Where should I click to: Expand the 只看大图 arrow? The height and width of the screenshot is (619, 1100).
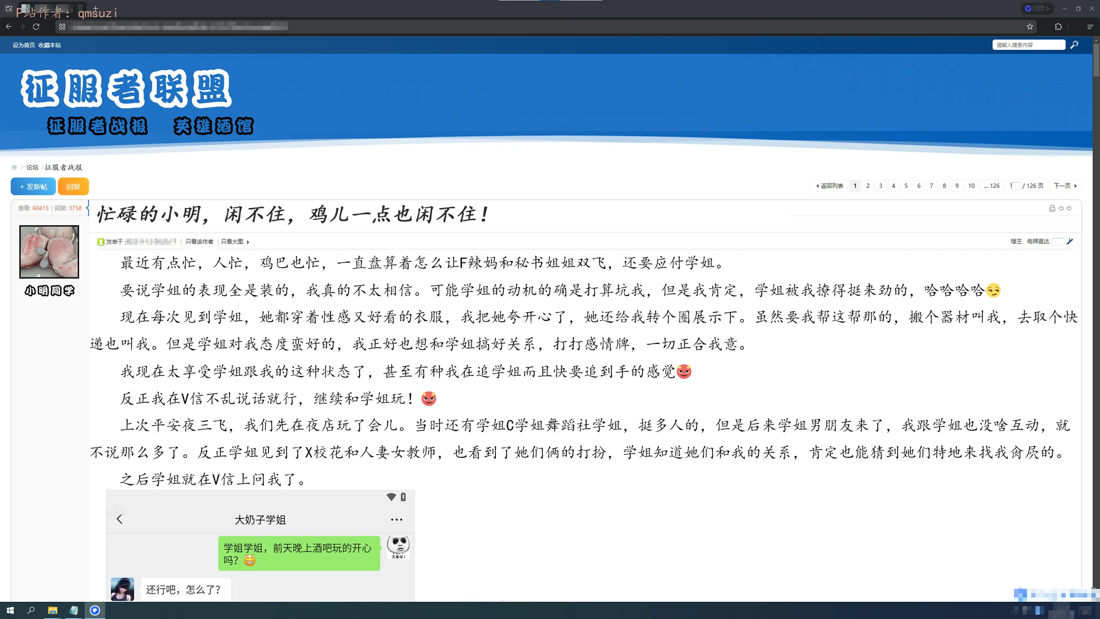coord(248,242)
